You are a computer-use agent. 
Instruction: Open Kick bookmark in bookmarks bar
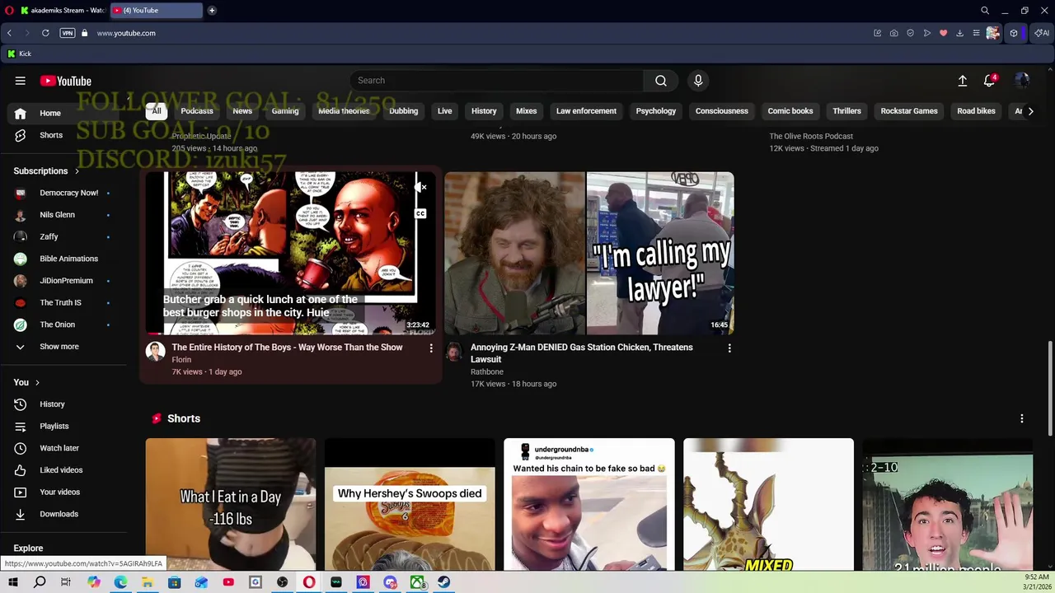tap(19, 54)
